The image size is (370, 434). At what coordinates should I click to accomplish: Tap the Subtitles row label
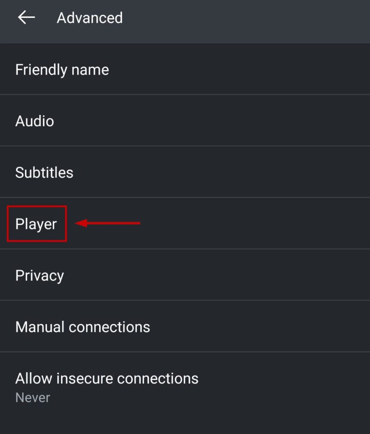tap(45, 172)
